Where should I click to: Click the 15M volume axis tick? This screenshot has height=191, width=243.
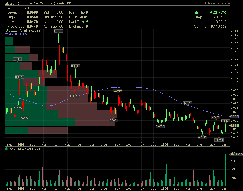point(234,161)
